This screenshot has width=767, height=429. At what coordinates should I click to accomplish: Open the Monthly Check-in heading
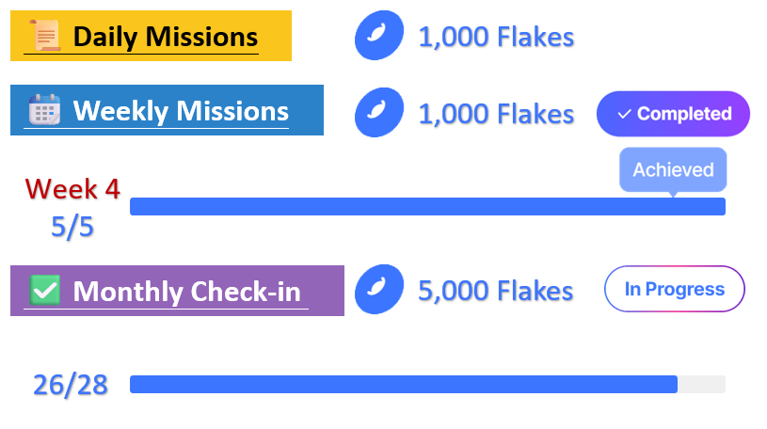pyautogui.click(x=190, y=291)
